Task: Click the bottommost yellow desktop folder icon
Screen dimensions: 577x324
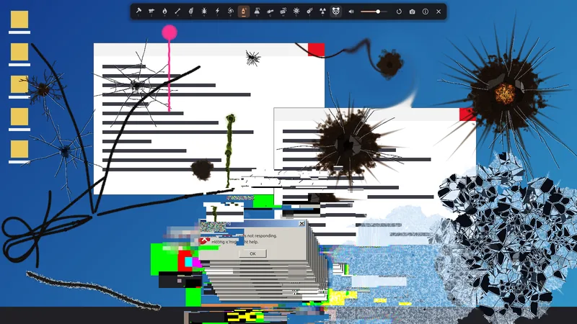Action: [x=19, y=149]
